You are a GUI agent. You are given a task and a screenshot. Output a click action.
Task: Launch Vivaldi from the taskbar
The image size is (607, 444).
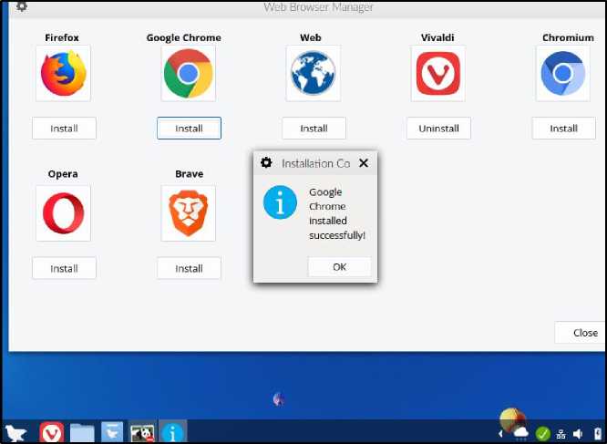[51, 432]
